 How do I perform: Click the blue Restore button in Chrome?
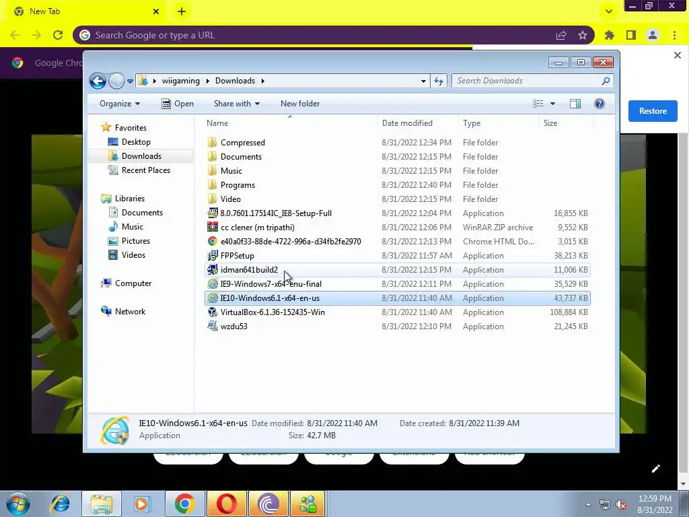click(653, 111)
